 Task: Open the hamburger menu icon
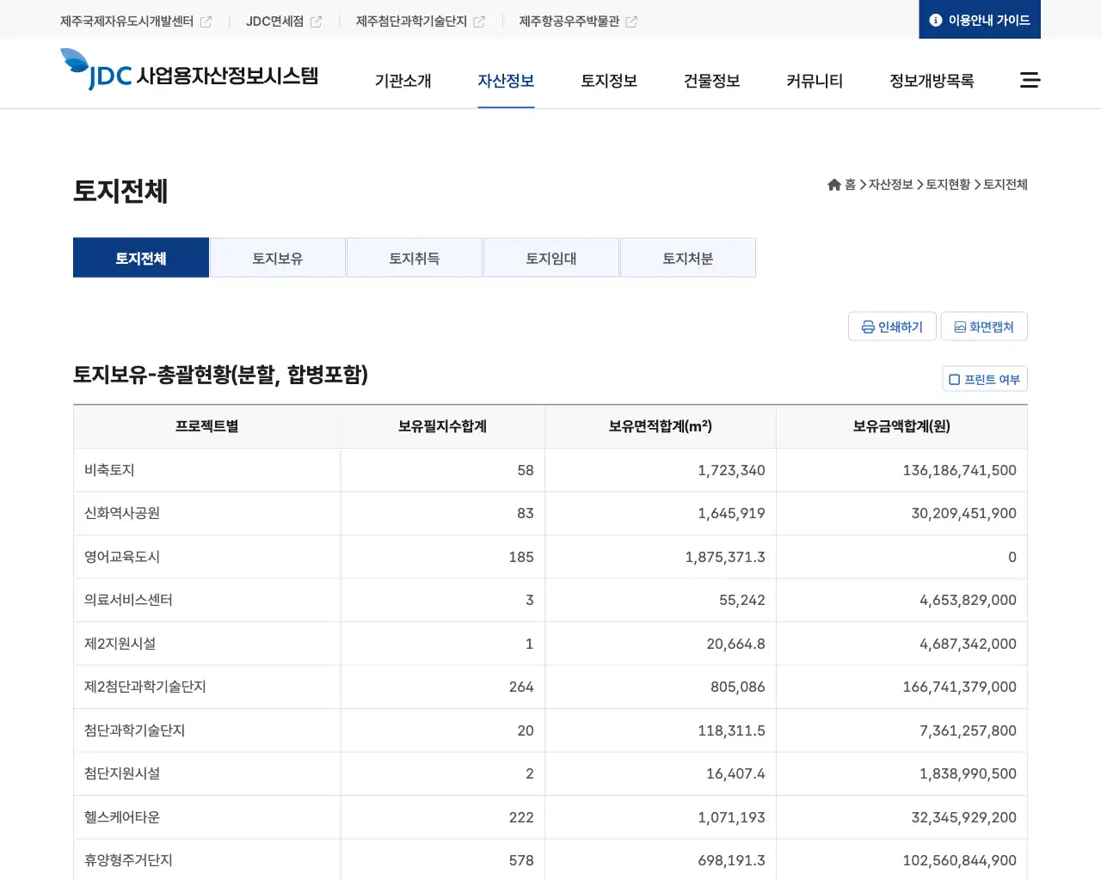coord(1030,80)
